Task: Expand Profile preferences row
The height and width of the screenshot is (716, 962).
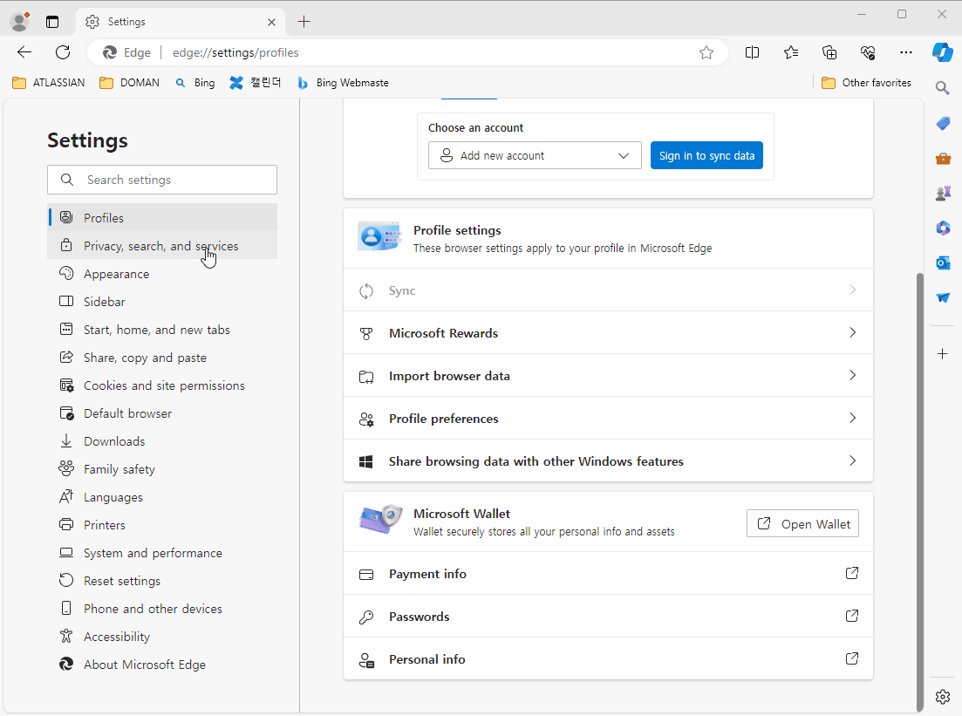Action: click(x=608, y=419)
